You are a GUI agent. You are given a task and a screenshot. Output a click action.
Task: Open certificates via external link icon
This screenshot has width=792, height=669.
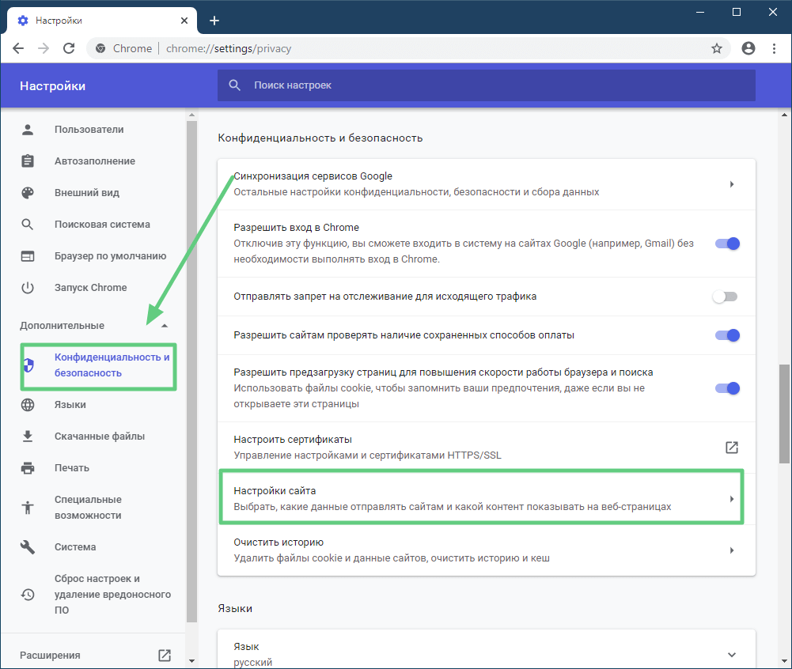point(732,448)
